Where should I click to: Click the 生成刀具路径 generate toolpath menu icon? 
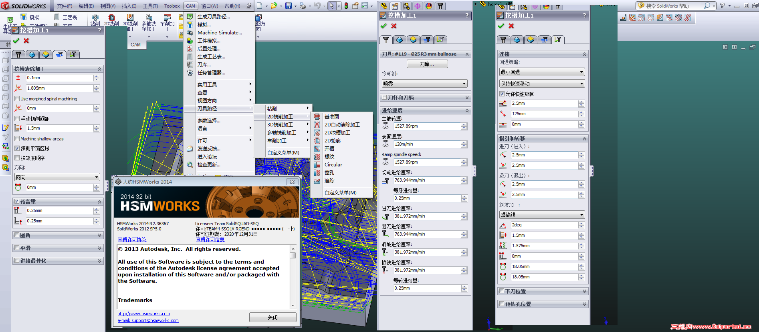tap(190, 17)
